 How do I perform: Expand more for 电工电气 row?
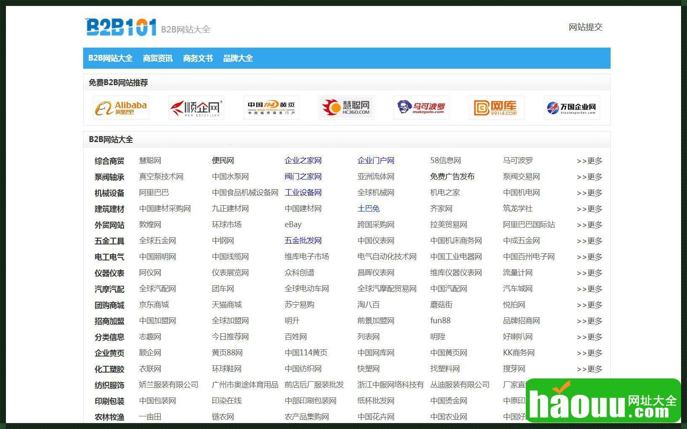tap(590, 257)
